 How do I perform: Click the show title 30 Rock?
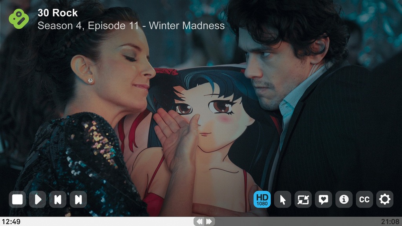tap(58, 13)
